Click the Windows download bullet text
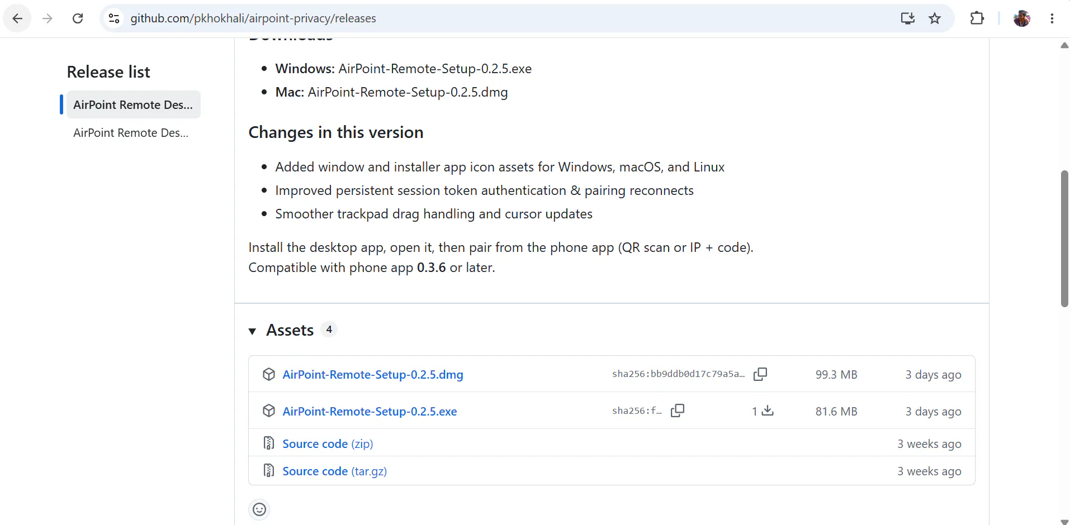This screenshot has width=1070, height=525. pyautogui.click(x=403, y=69)
